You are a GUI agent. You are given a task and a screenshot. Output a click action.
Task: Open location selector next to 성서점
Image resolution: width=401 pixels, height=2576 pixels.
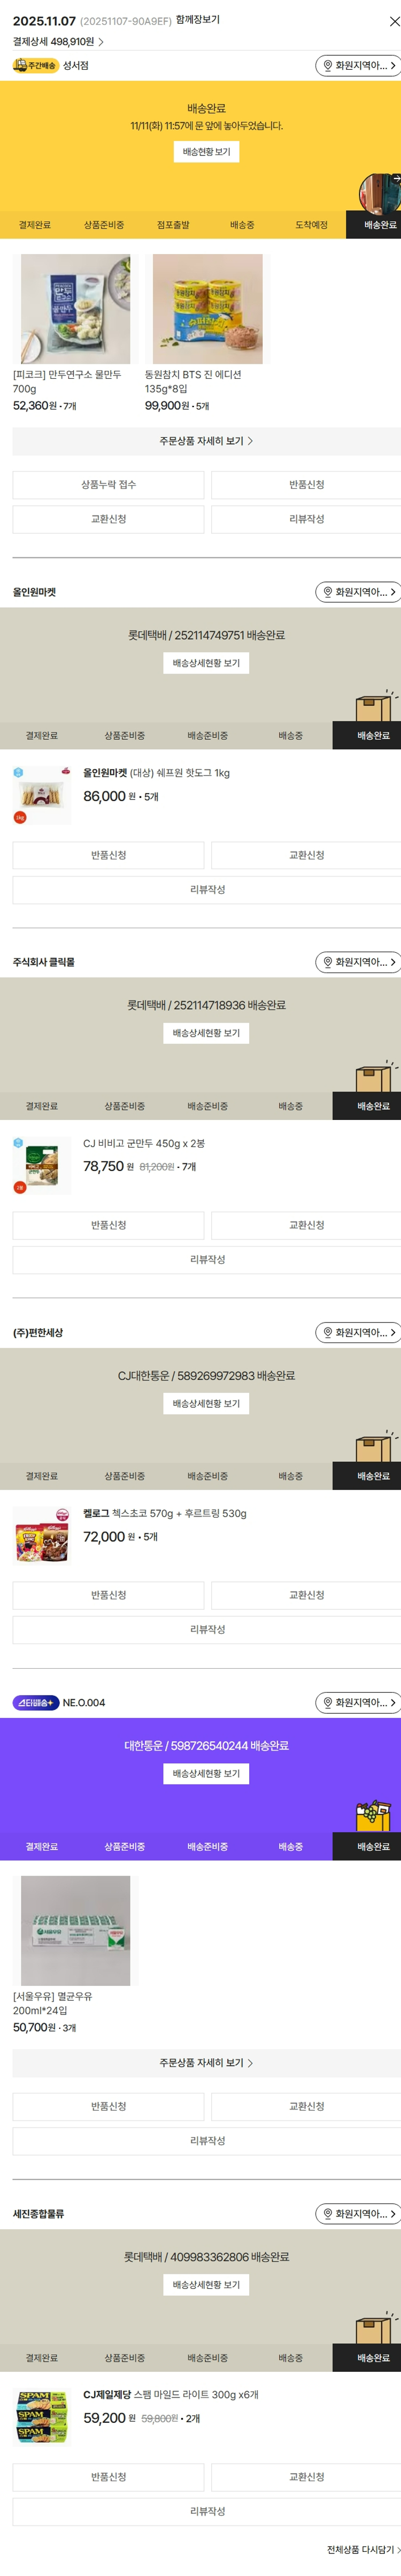click(358, 66)
